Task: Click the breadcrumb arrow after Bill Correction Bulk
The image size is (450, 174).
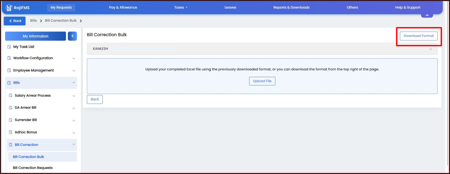Action: (81, 21)
